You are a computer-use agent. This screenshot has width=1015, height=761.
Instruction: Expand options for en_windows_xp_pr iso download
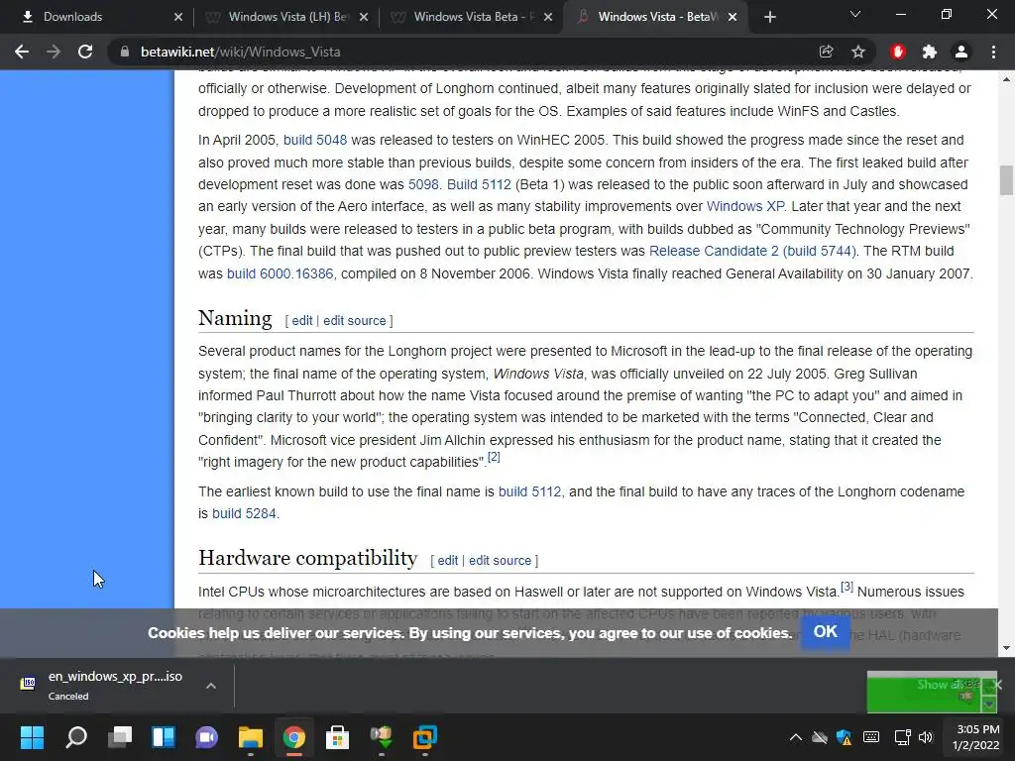(211, 686)
